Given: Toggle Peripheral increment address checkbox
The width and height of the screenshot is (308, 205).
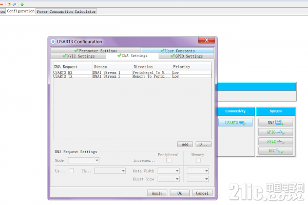Looking at the screenshot, I should click(x=169, y=160).
